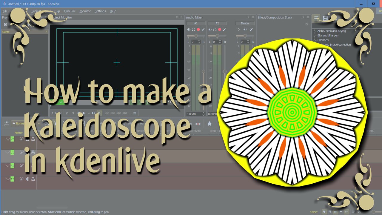The height and width of the screenshot is (215, 382).
Task: Mute the Master channel in Audio Mixer
Action: pyautogui.click(x=245, y=29)
